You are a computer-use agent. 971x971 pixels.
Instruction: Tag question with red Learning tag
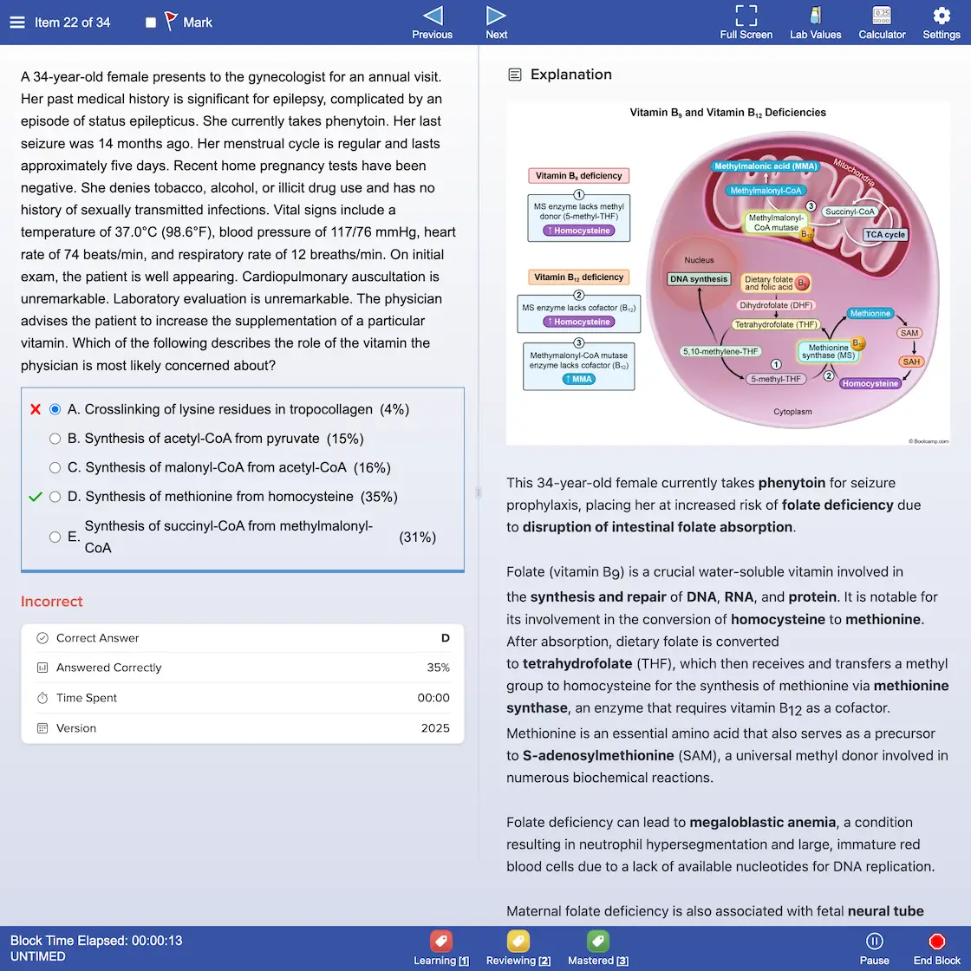point(441,948)
